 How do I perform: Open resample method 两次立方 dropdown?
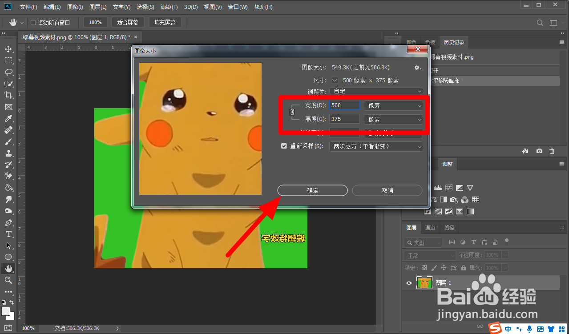point(376,146)
